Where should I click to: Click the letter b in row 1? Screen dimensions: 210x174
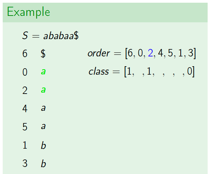(x=43, y=145)
